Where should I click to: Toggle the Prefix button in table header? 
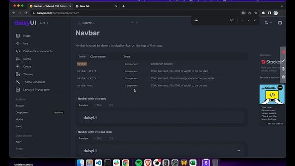click(83, 56)
